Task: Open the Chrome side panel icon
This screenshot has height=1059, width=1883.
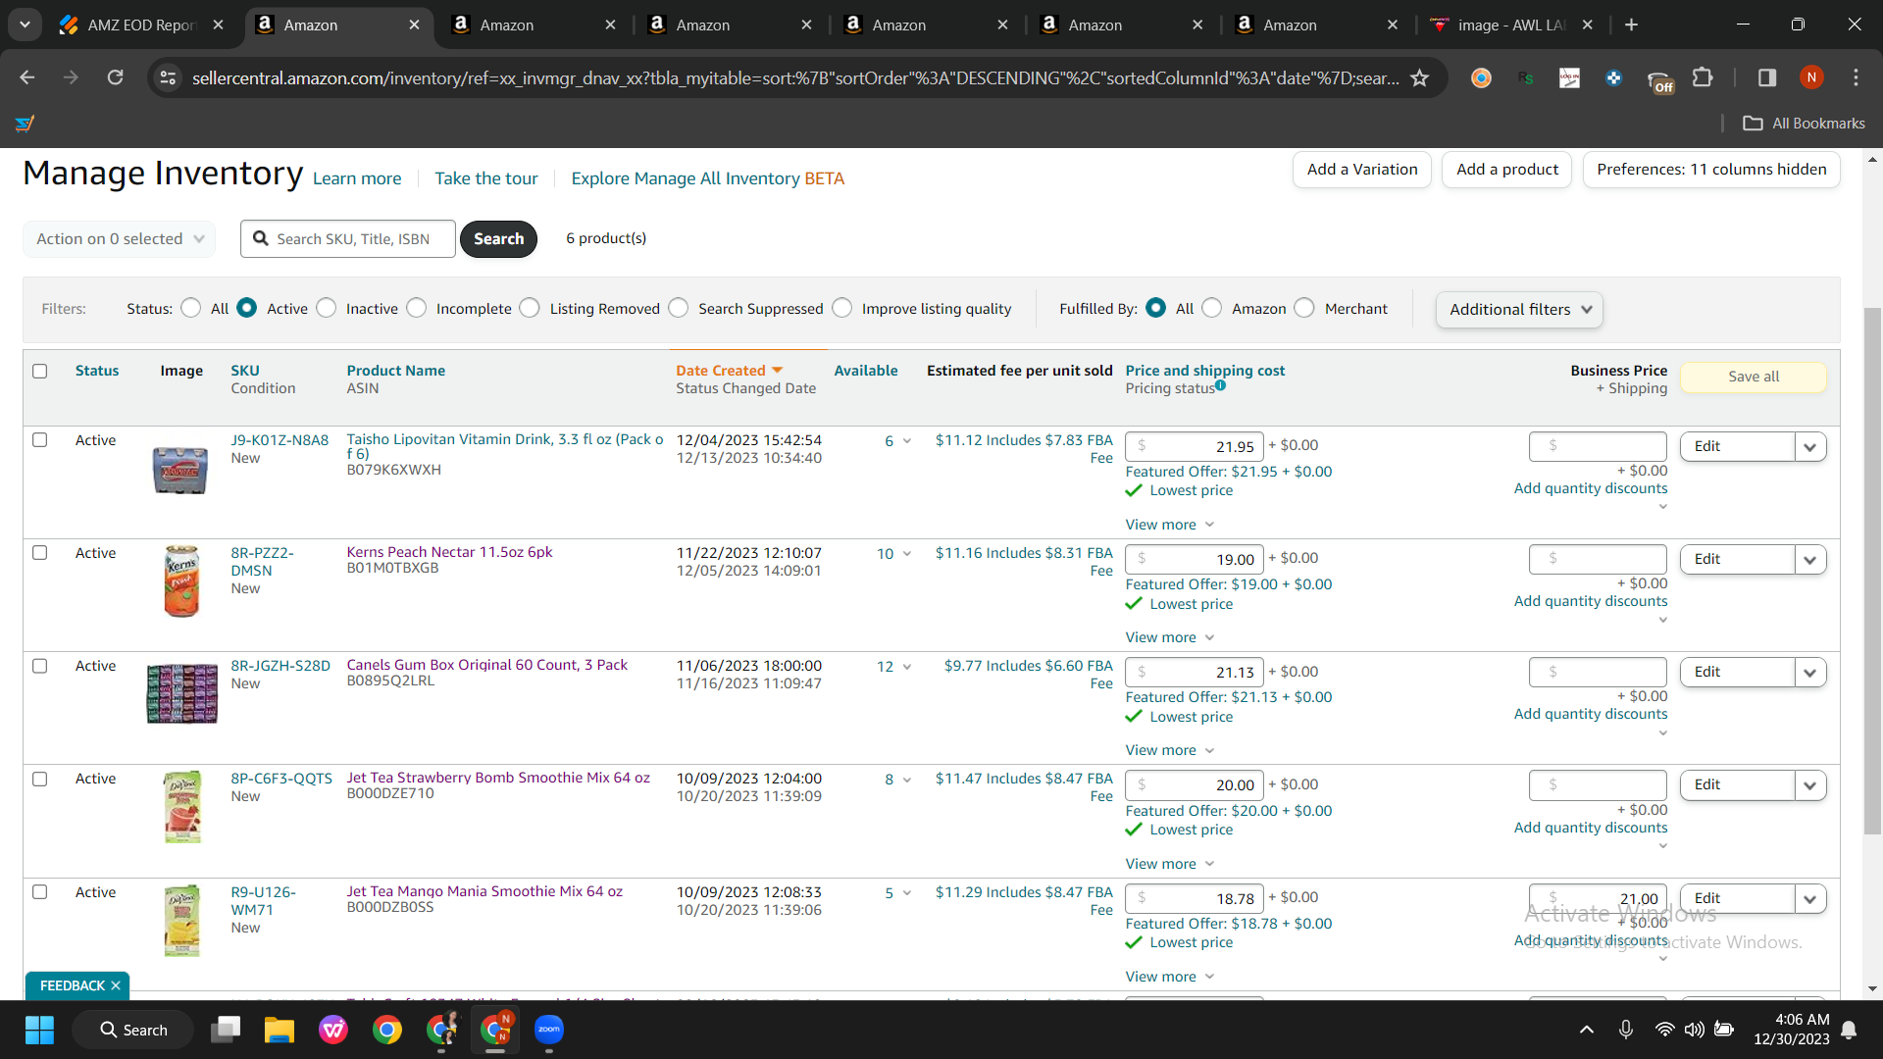Action: point(1767,77)
